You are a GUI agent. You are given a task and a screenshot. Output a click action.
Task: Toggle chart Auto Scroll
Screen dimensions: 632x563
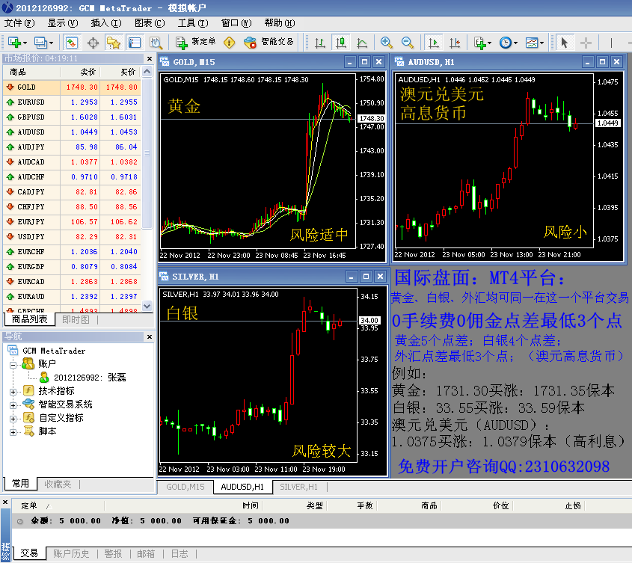pos(433,43)
